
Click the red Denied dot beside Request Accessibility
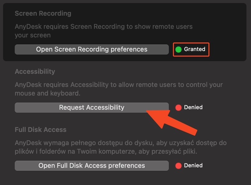(178, 108)
